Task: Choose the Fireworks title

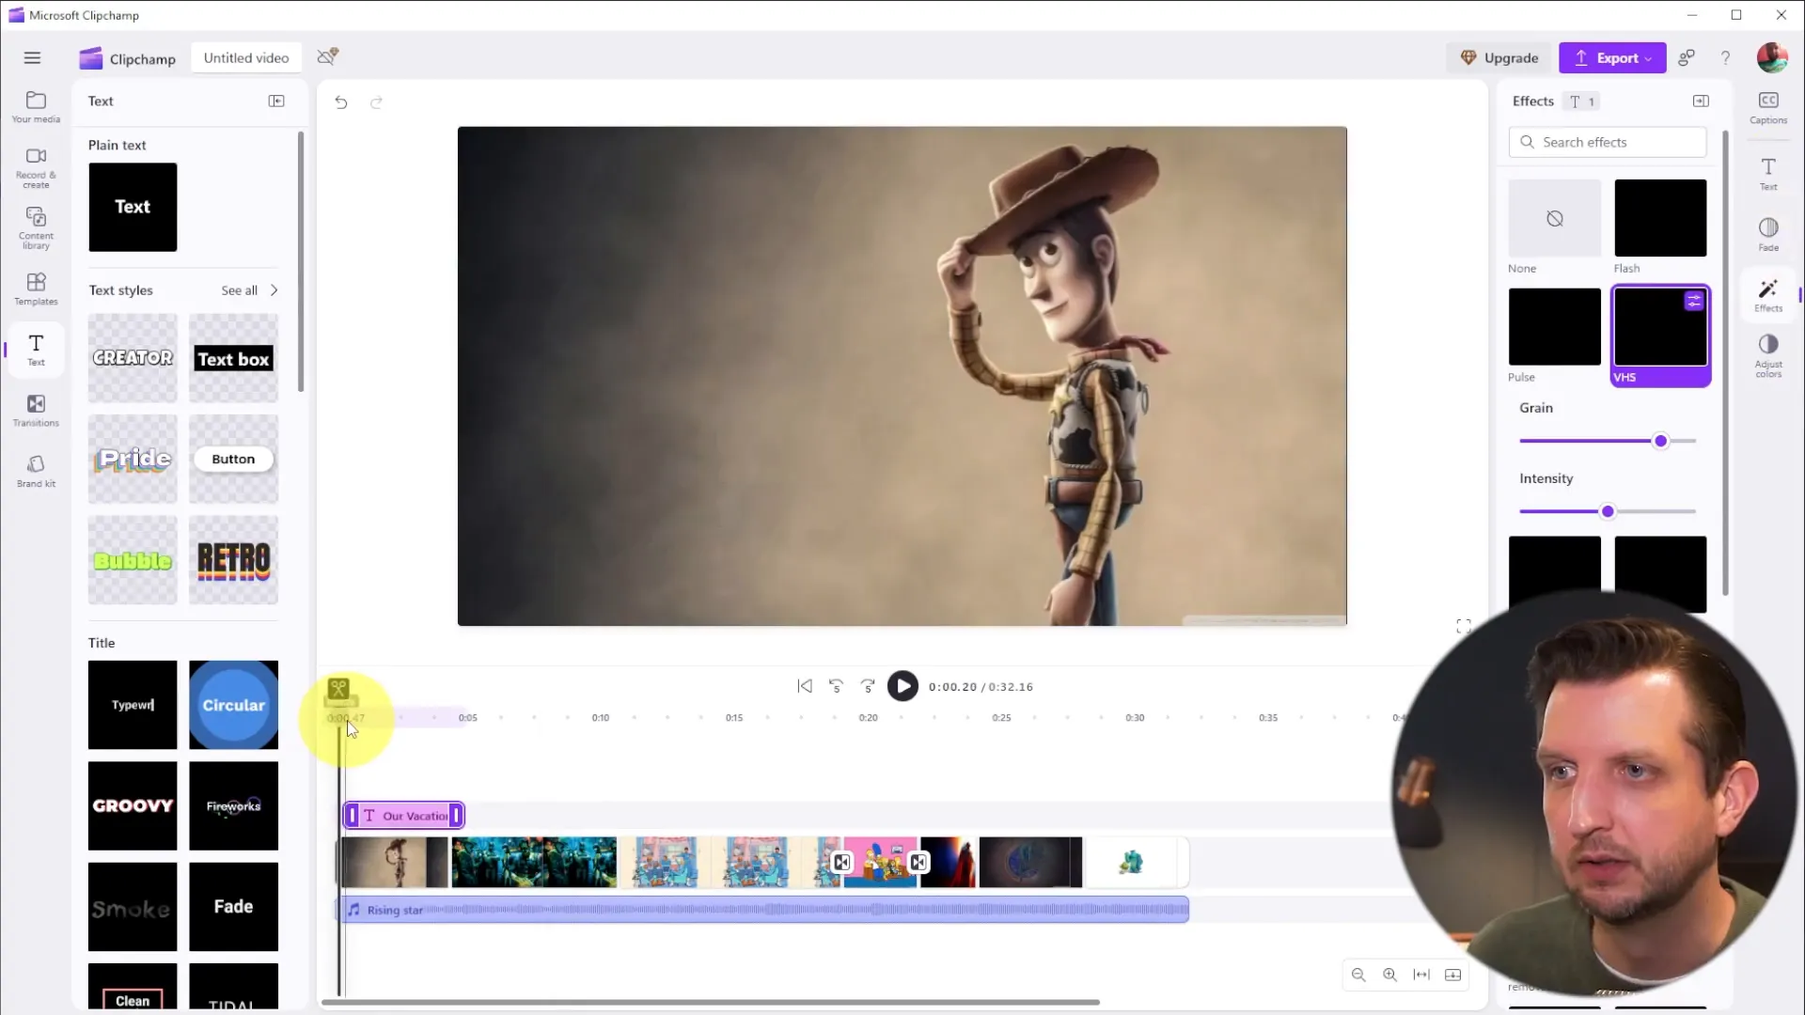Action: click(x=233, y=805)
